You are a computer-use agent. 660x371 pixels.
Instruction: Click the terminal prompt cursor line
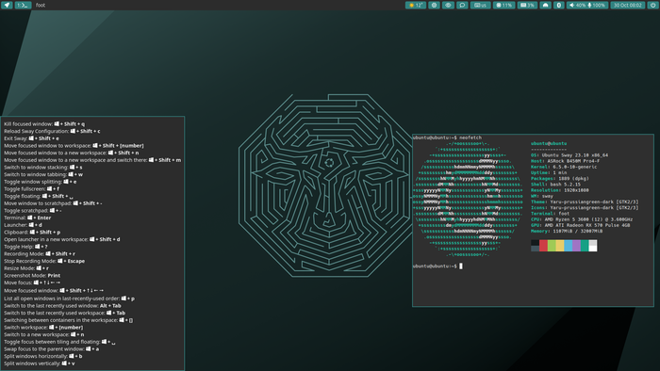[x=437, y=266]
